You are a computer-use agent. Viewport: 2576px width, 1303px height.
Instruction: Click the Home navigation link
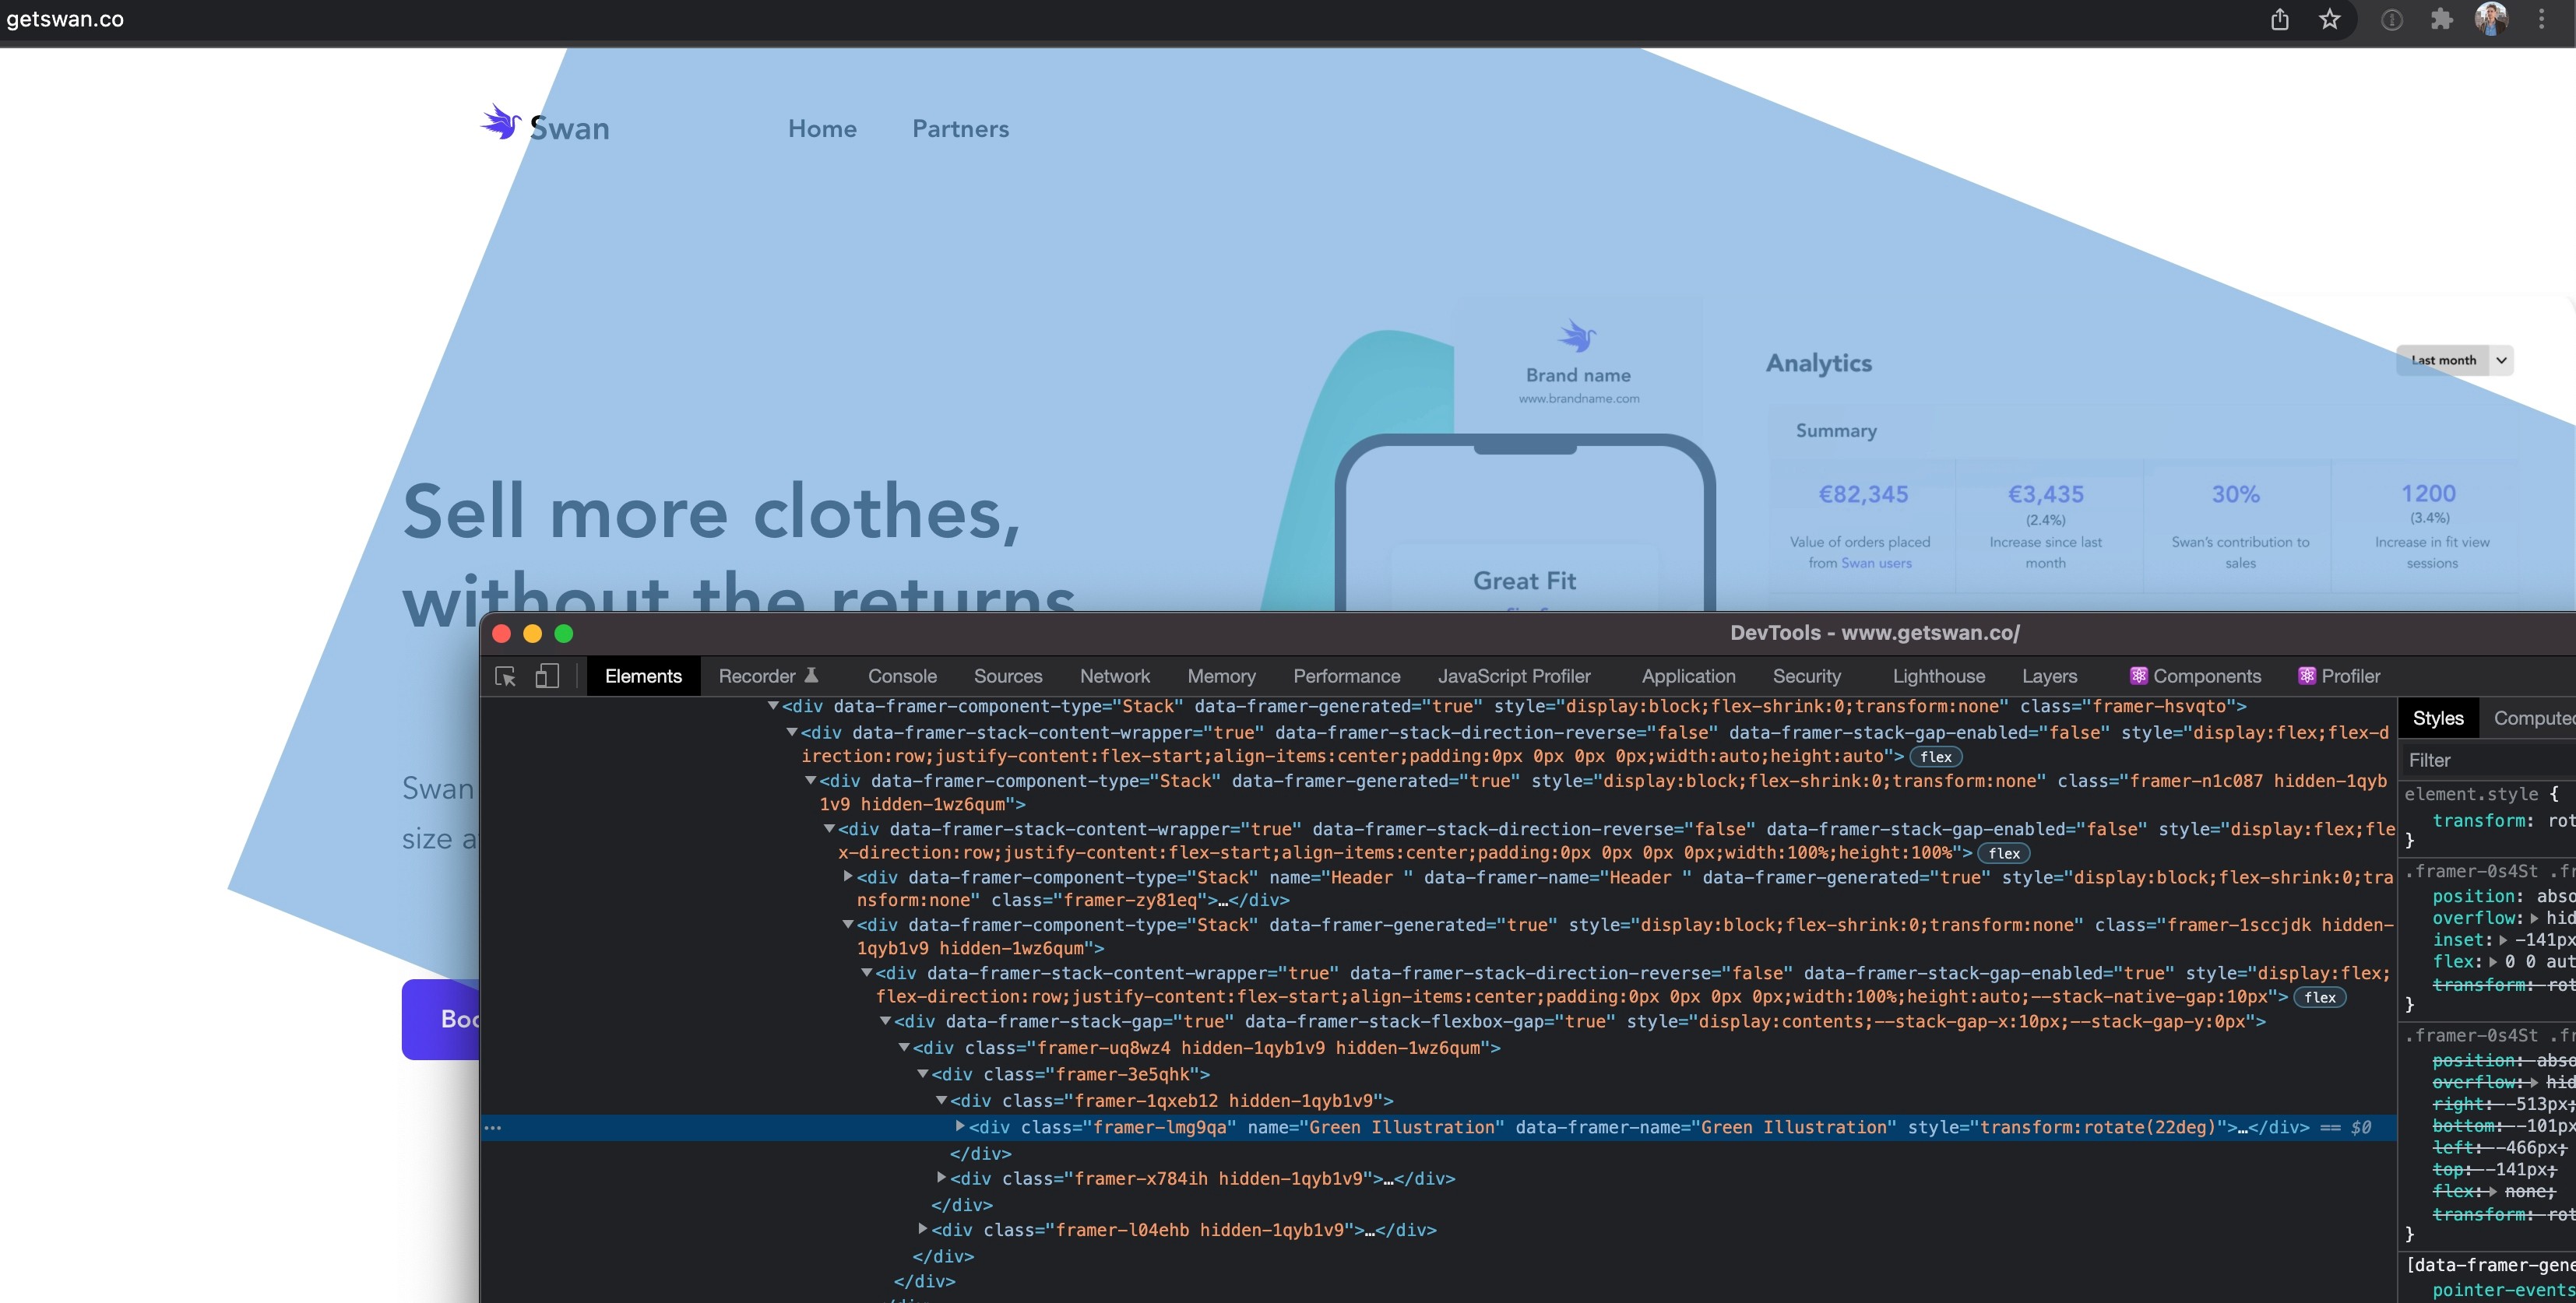pyautogui.click(x=822, y=129)
